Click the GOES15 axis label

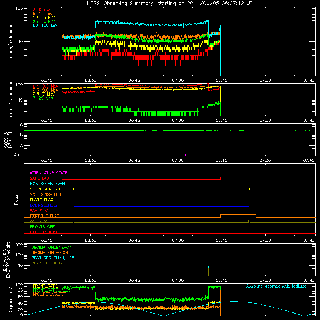click(x=8, y=140)
